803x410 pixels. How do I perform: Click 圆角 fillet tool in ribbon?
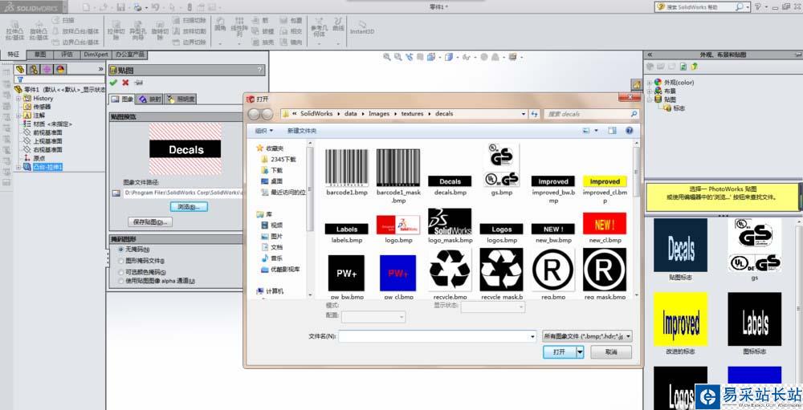click(220, 24)
